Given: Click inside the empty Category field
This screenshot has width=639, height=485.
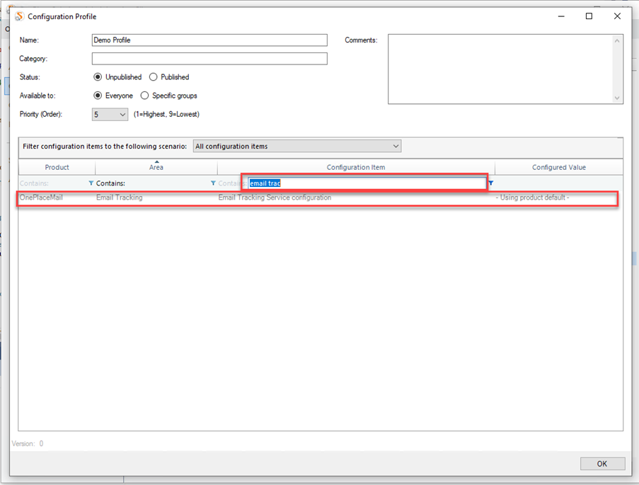Looking at the screenshot, I should [x=209, y=58].
